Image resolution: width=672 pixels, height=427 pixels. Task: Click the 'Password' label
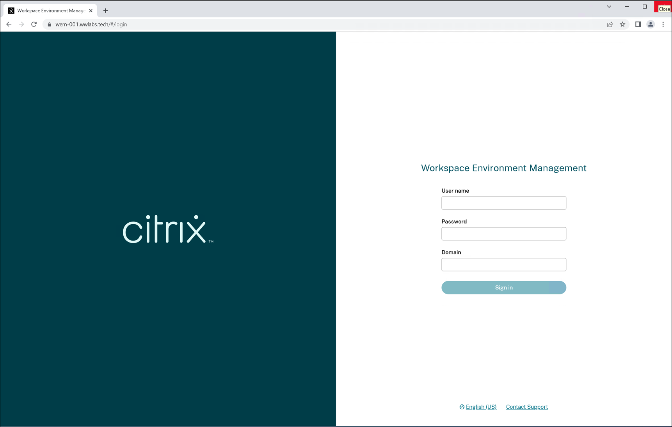(454, 221)
